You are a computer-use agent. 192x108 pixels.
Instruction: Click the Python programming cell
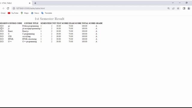(31, 26)
